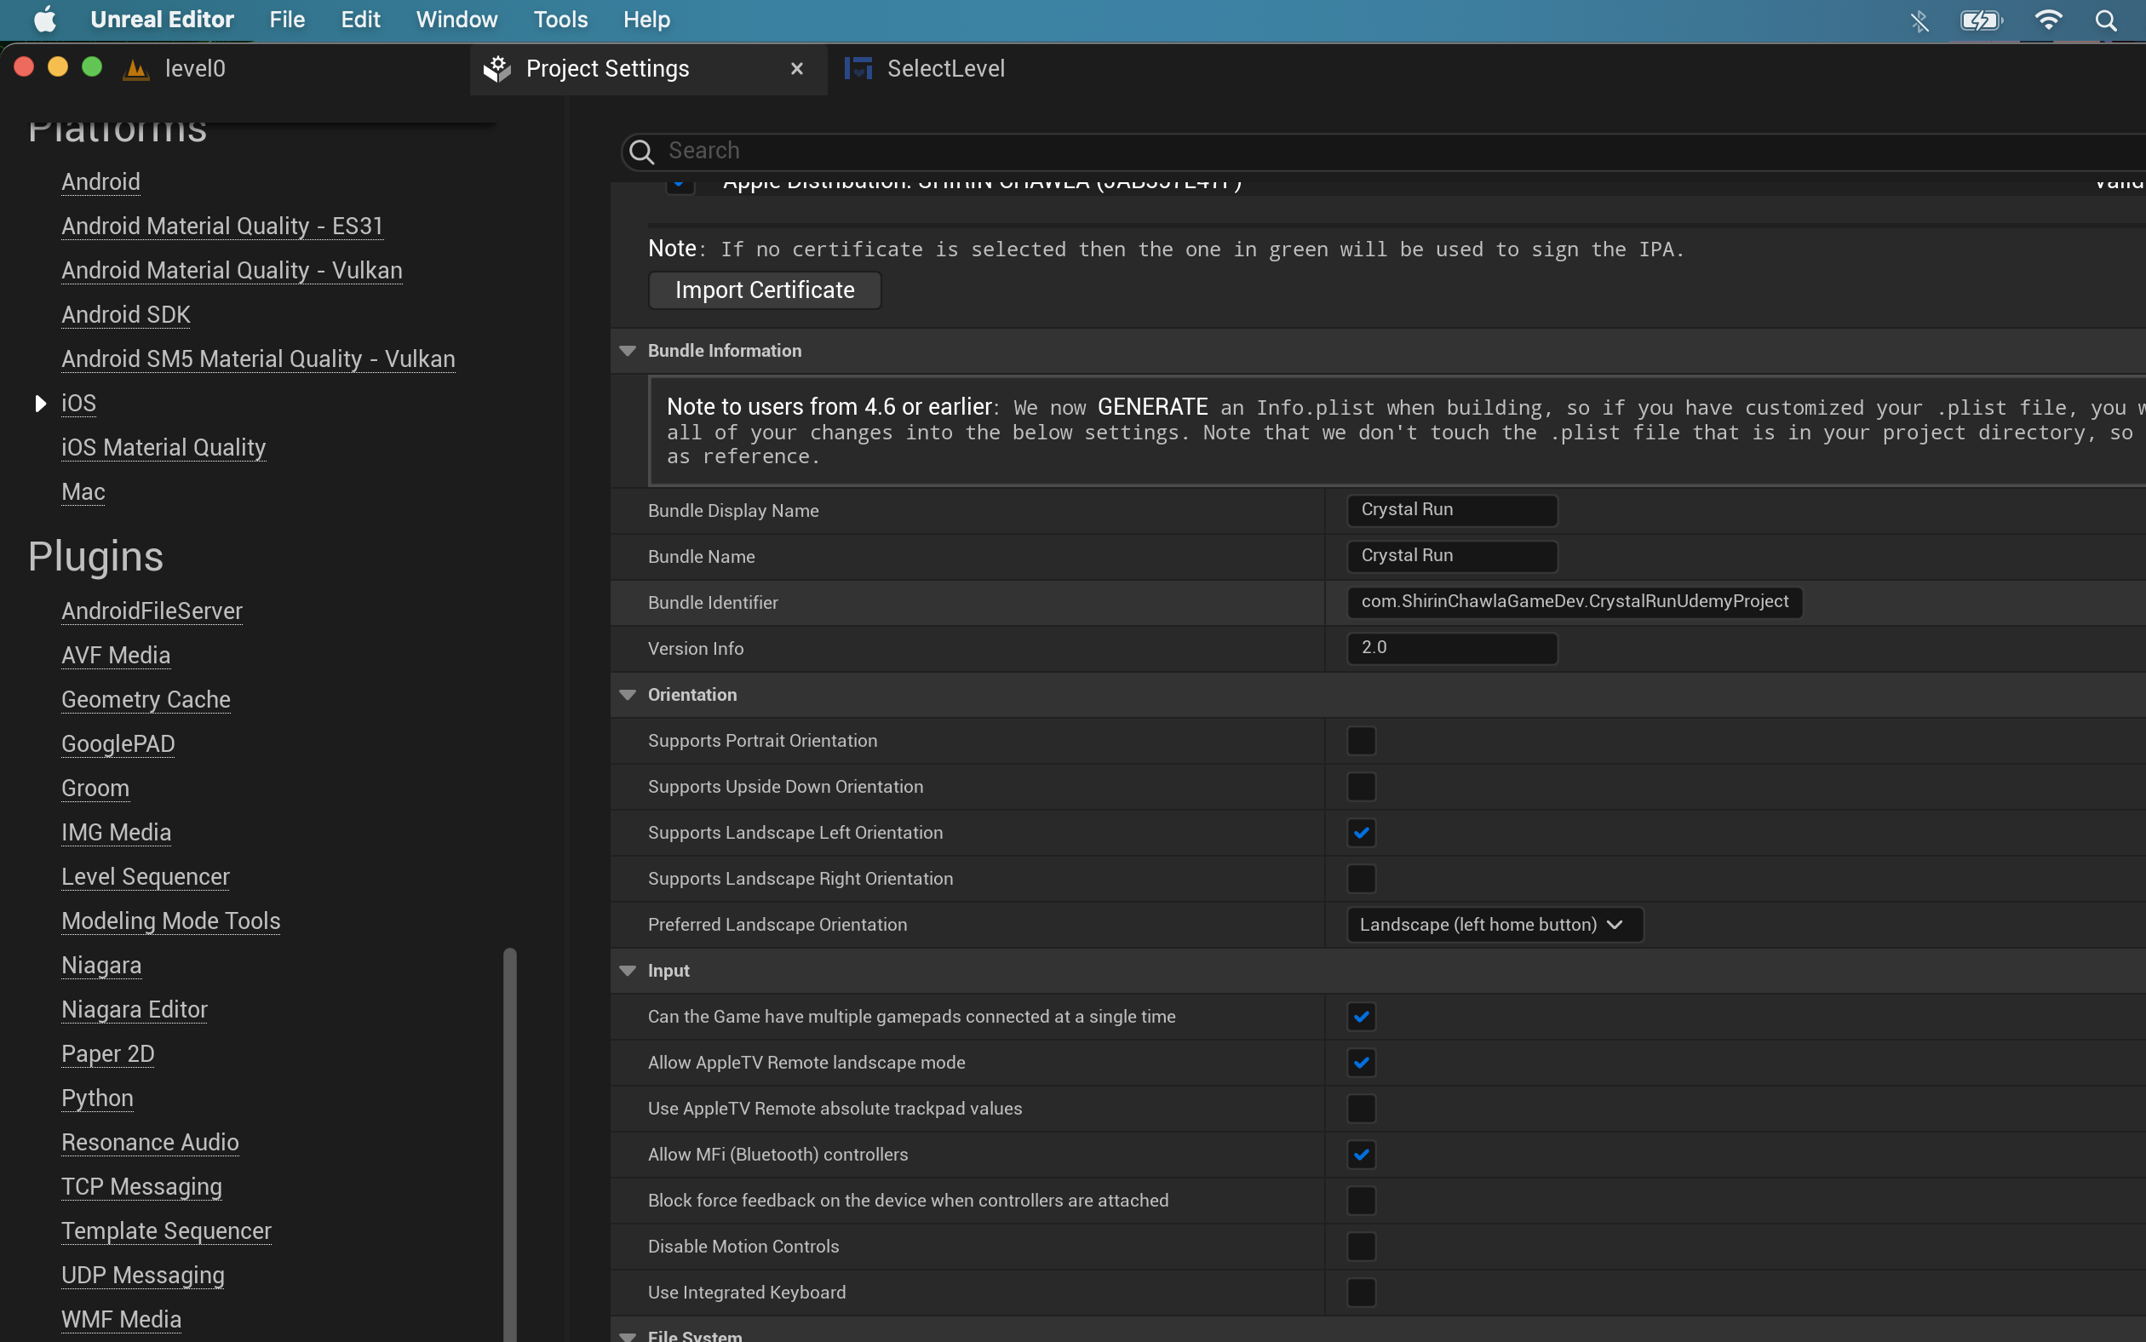This screenshot has height=1342, width=2146.
Task: Open GooglePAD plugin settings
Action: [x=118, y=745]
